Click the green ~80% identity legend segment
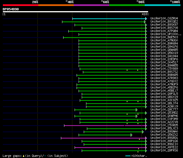This screenshot has width=183, height=158. tap(127, 5)
